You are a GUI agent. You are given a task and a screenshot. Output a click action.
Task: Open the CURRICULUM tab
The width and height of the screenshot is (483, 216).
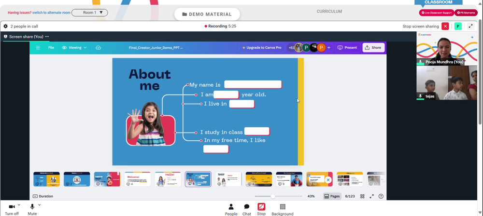(329, 12)
